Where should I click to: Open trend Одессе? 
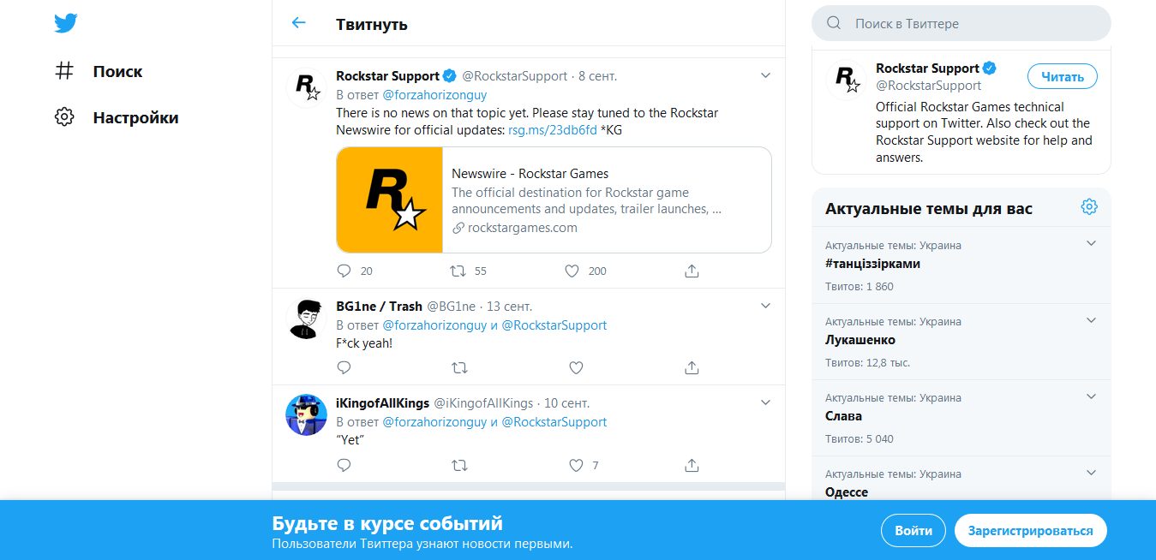tap(847, 492)
